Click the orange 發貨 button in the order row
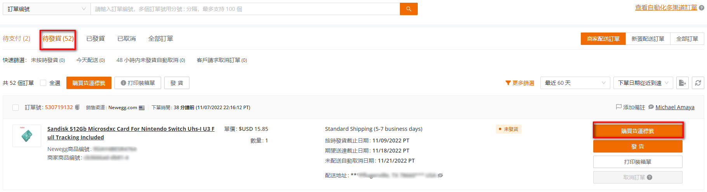Image resolution: width=707 pixels, height=192 pixels. pyautogui.click(x=638, y=146)
